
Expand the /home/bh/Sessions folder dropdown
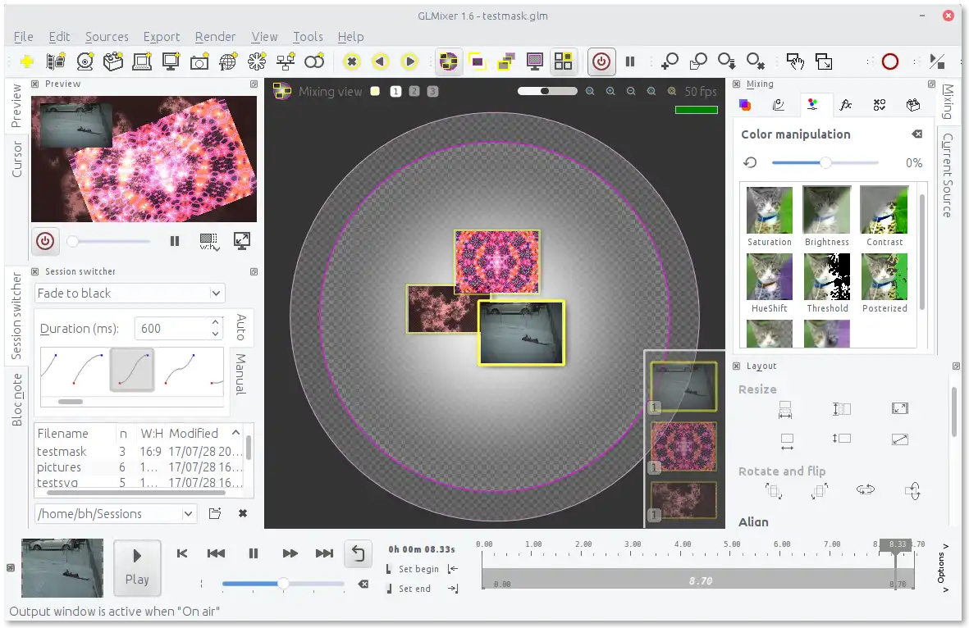point(188,514)
